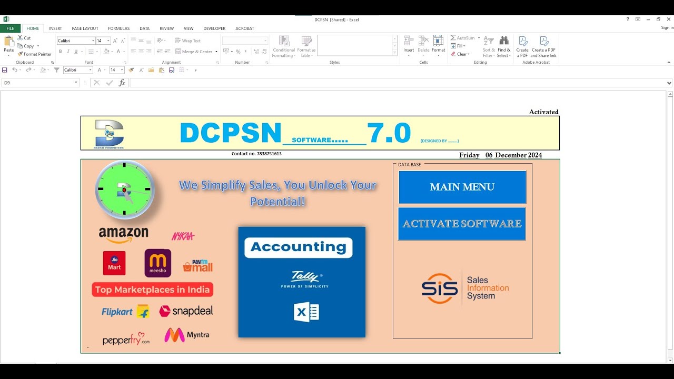
Task: Open the ribbon font size 14 dropdown
Action: point(108,41)
